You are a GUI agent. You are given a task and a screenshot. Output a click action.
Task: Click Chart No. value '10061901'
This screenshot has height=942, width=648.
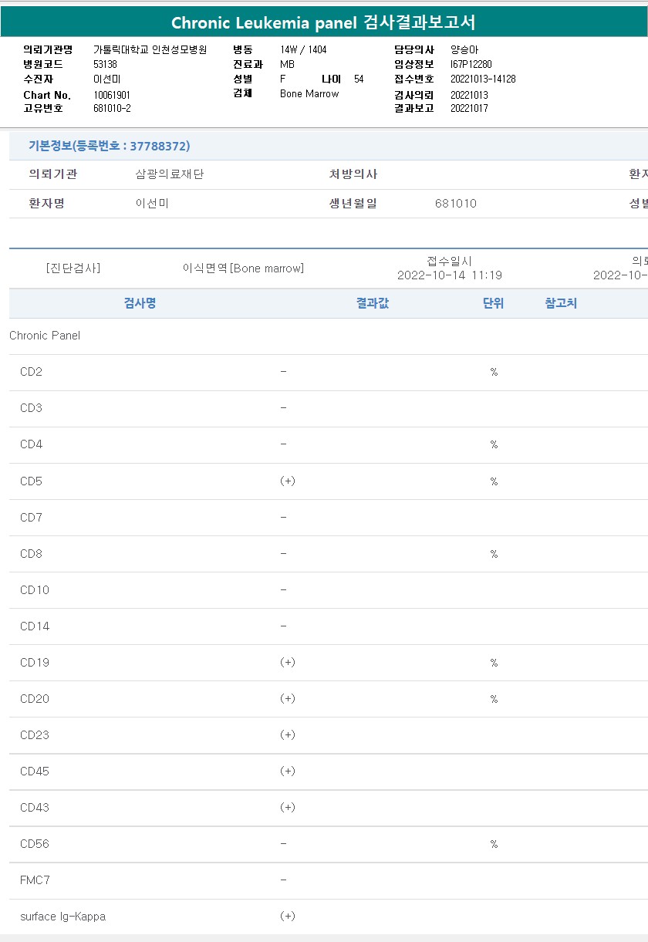pyautogui.click(x=112, y=94)
